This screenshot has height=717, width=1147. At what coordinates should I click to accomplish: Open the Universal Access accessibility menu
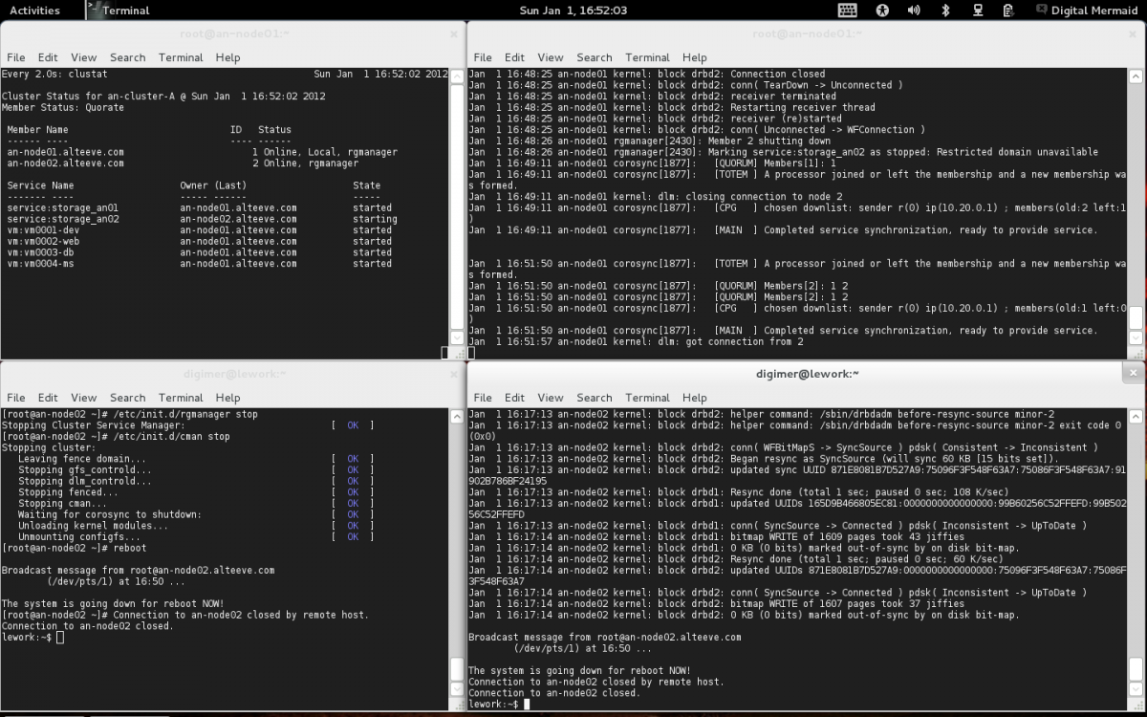(882, 11)
